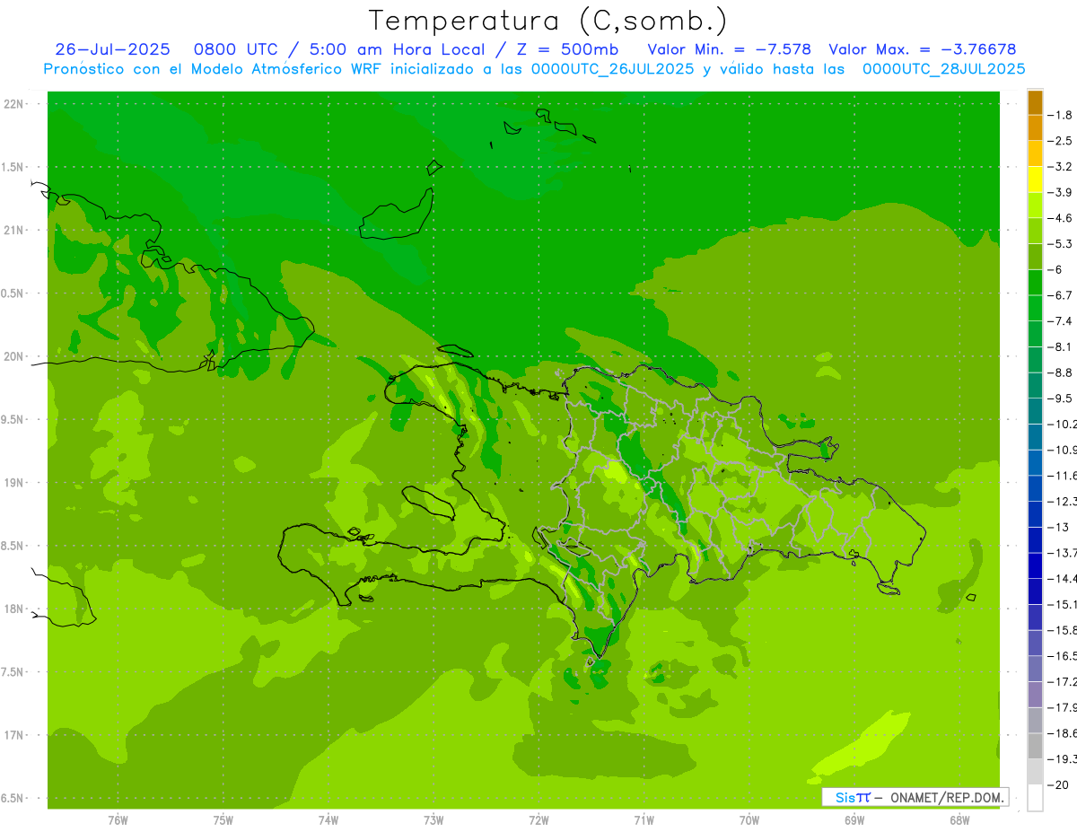The height and width of the screenshot is (832, 1077).
Task: Click the '0000UTC_28JUL2025' valid-until time
Action: [944, 69]
